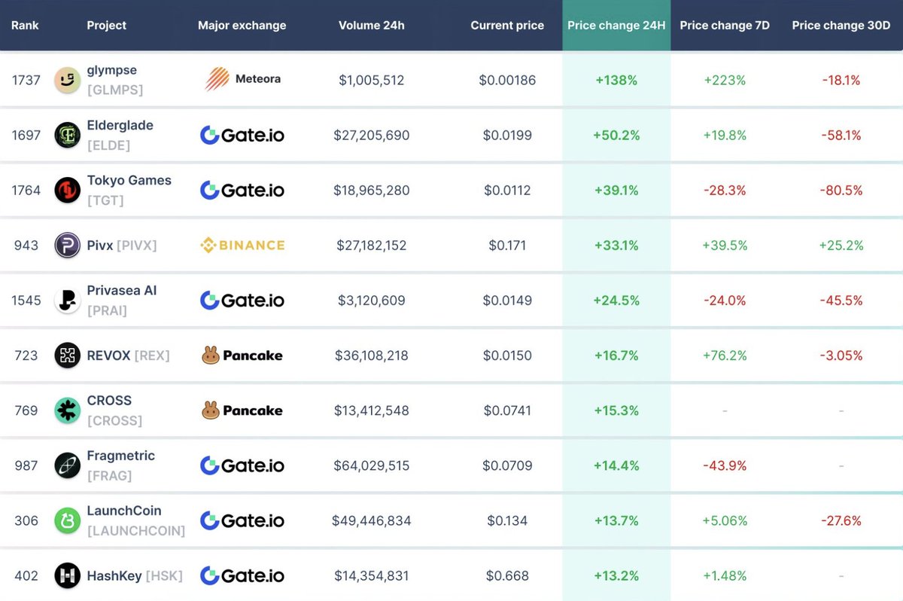Screen dimensions: 903x601
Task: Click the +25.2% 30D price change
Action: point(841,245)
